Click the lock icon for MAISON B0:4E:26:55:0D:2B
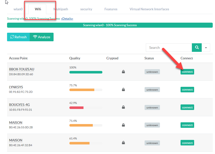Viewport: 215px width, 154px height. (123, 125)
